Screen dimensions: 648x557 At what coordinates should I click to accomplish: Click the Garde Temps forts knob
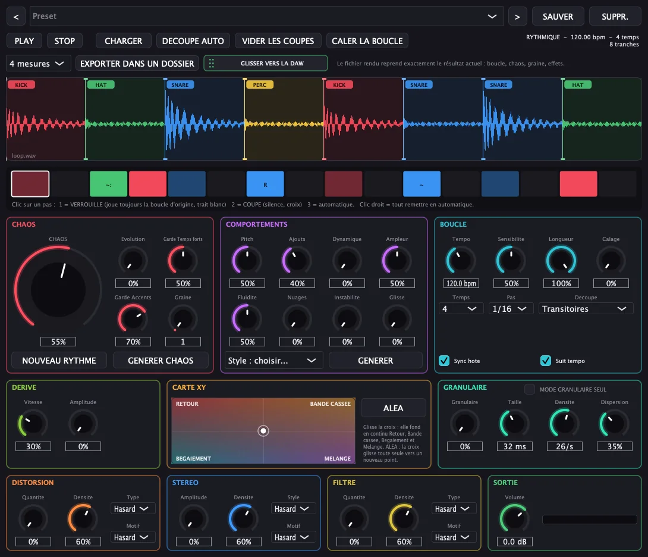point(183,261)
